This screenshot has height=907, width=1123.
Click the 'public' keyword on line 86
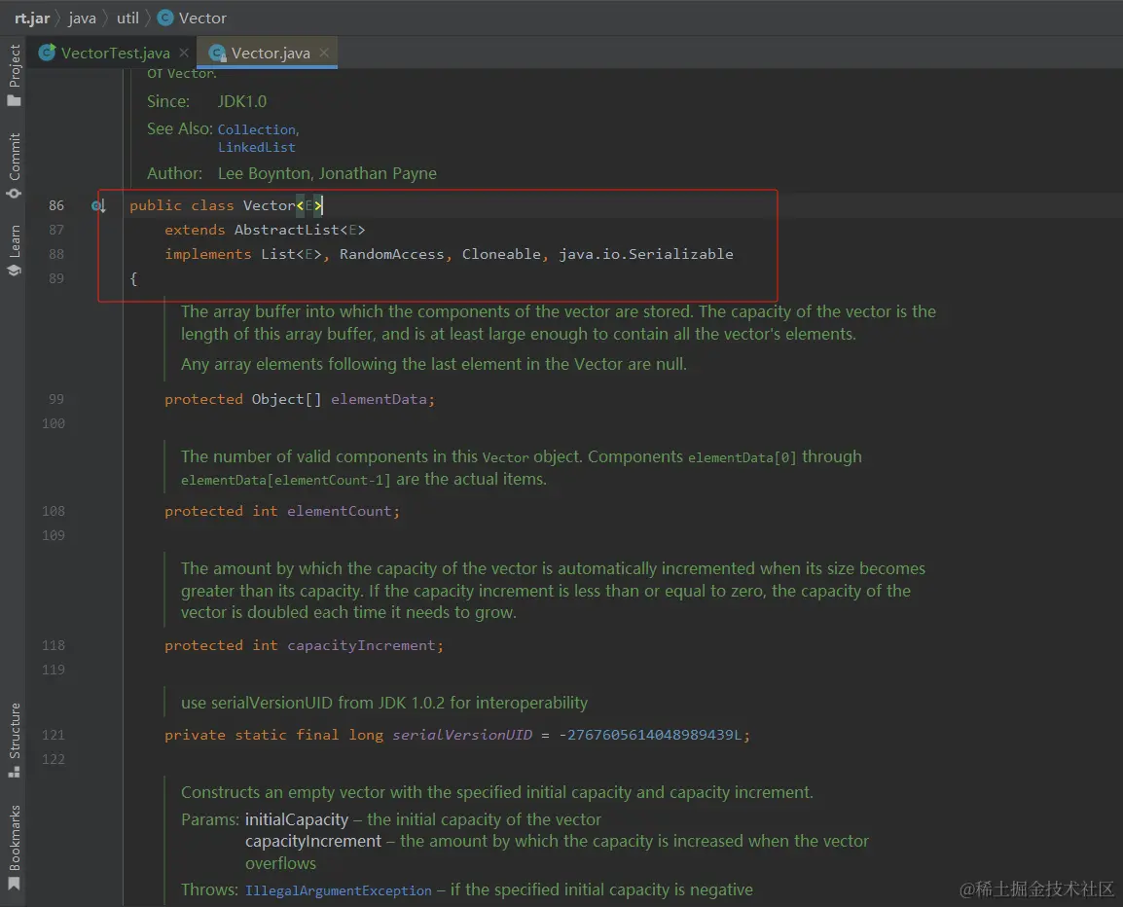pos(156,205)
